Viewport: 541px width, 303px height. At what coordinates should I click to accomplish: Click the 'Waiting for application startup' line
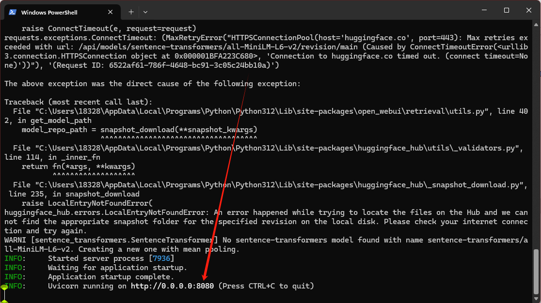(x=117, y=268)
